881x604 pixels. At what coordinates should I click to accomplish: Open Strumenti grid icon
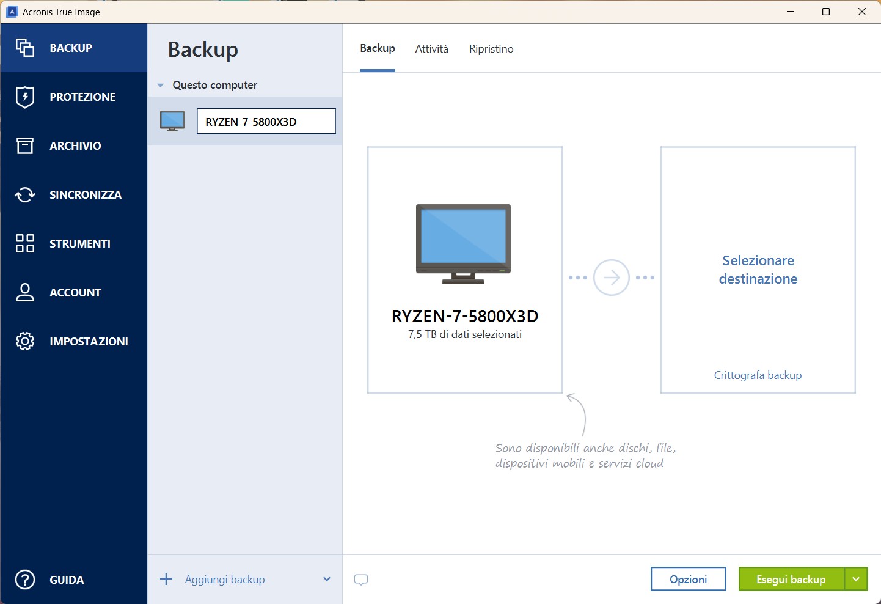pos(25,243)
